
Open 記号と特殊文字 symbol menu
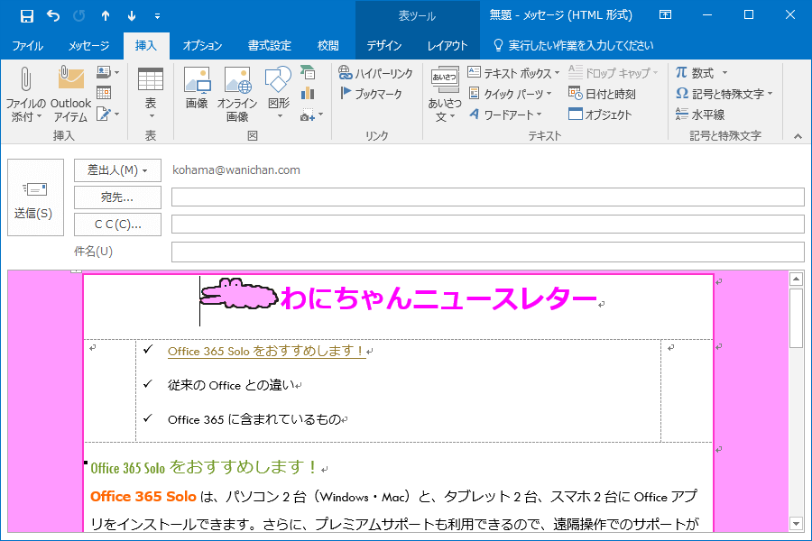724,94
